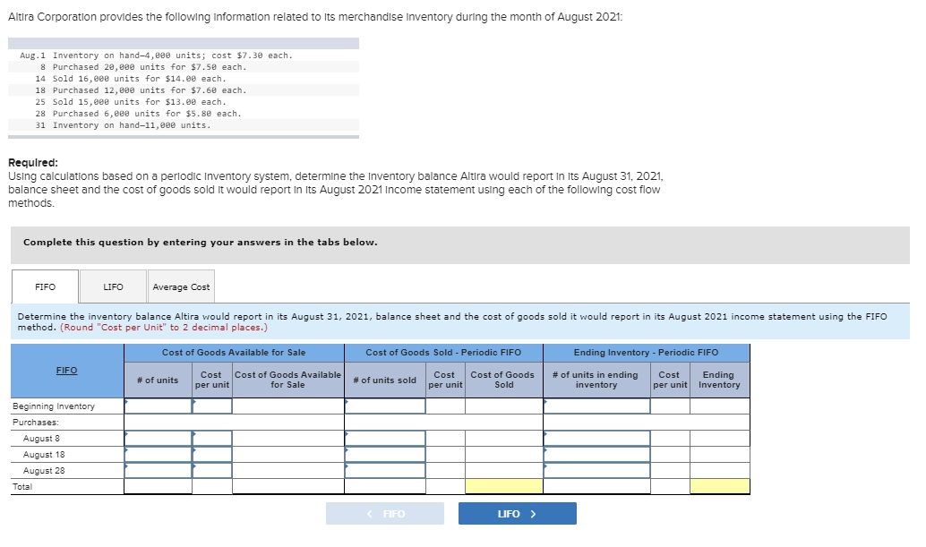Click the underlined FIFO header link
926x547 pixels.
point(67,370)
